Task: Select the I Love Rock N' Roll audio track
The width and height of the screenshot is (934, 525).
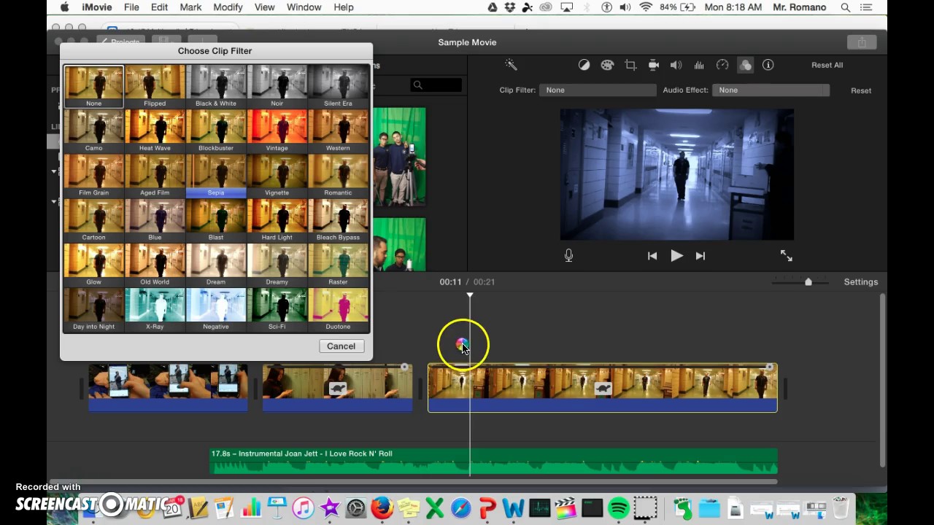Action: click(493, 461)
